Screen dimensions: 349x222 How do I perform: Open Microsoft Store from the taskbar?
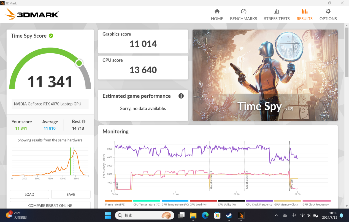217,215
